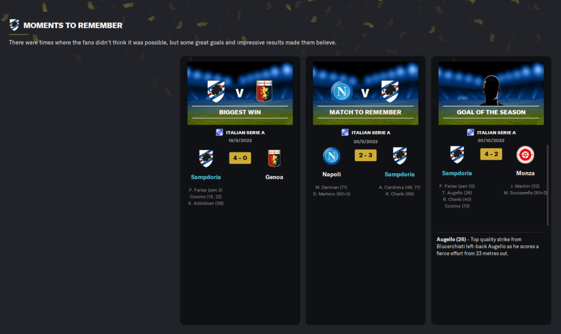This screenshot has width=561, height=334.
Task: Click the Italian Serie A icon under Biggest Win
Action: click(219, 133)
